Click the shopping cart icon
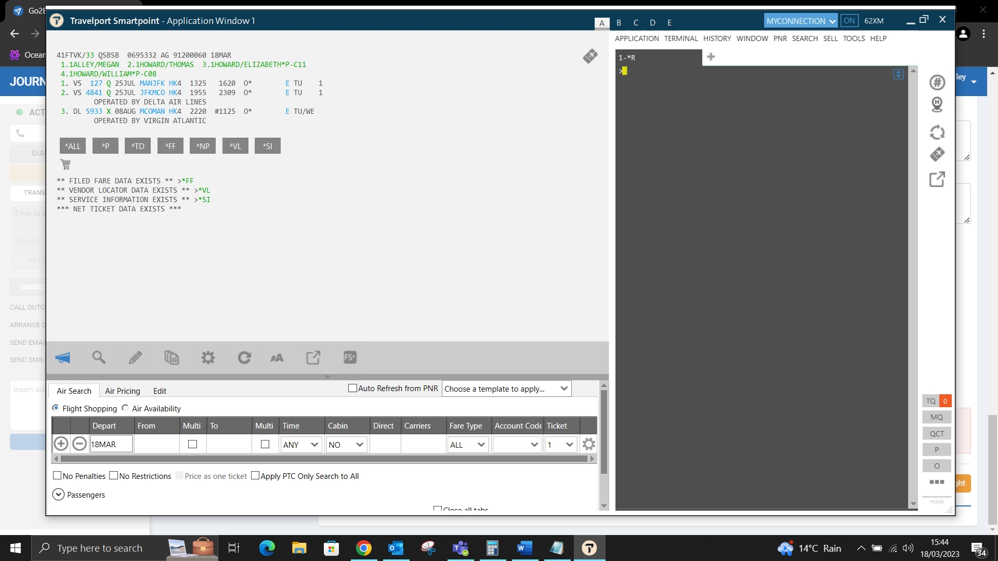Viewport: 998px width, 561px height. click(x=65, y=165)
